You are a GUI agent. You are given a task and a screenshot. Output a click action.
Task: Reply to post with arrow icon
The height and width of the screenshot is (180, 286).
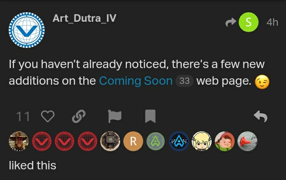(261, 116)
